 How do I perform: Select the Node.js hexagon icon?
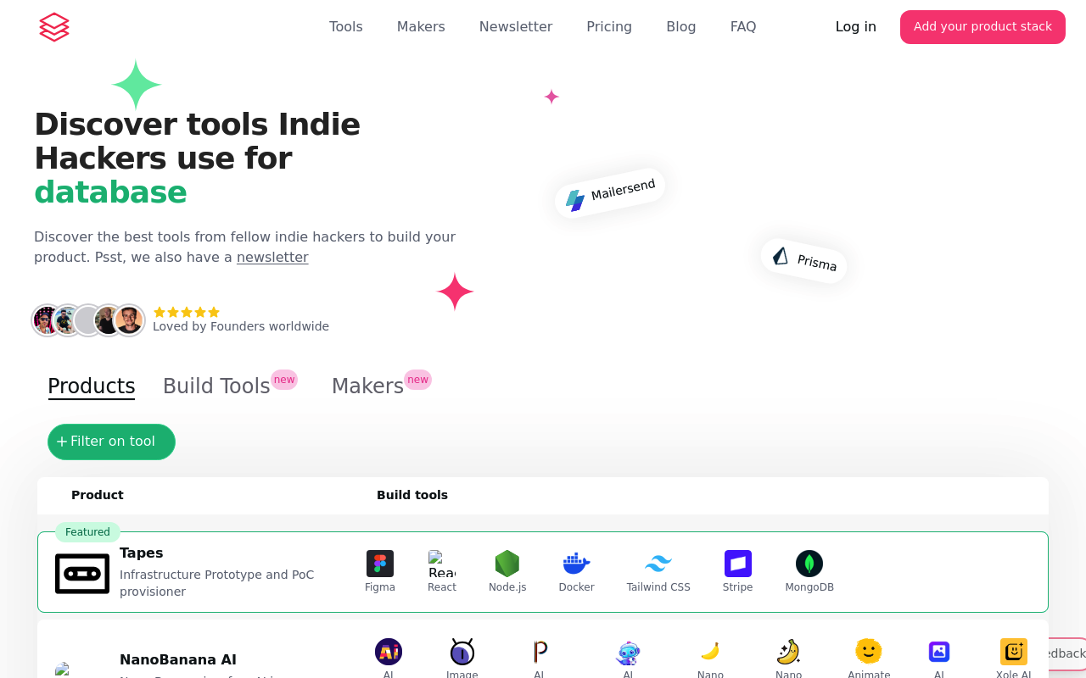[x=507, y=564]
